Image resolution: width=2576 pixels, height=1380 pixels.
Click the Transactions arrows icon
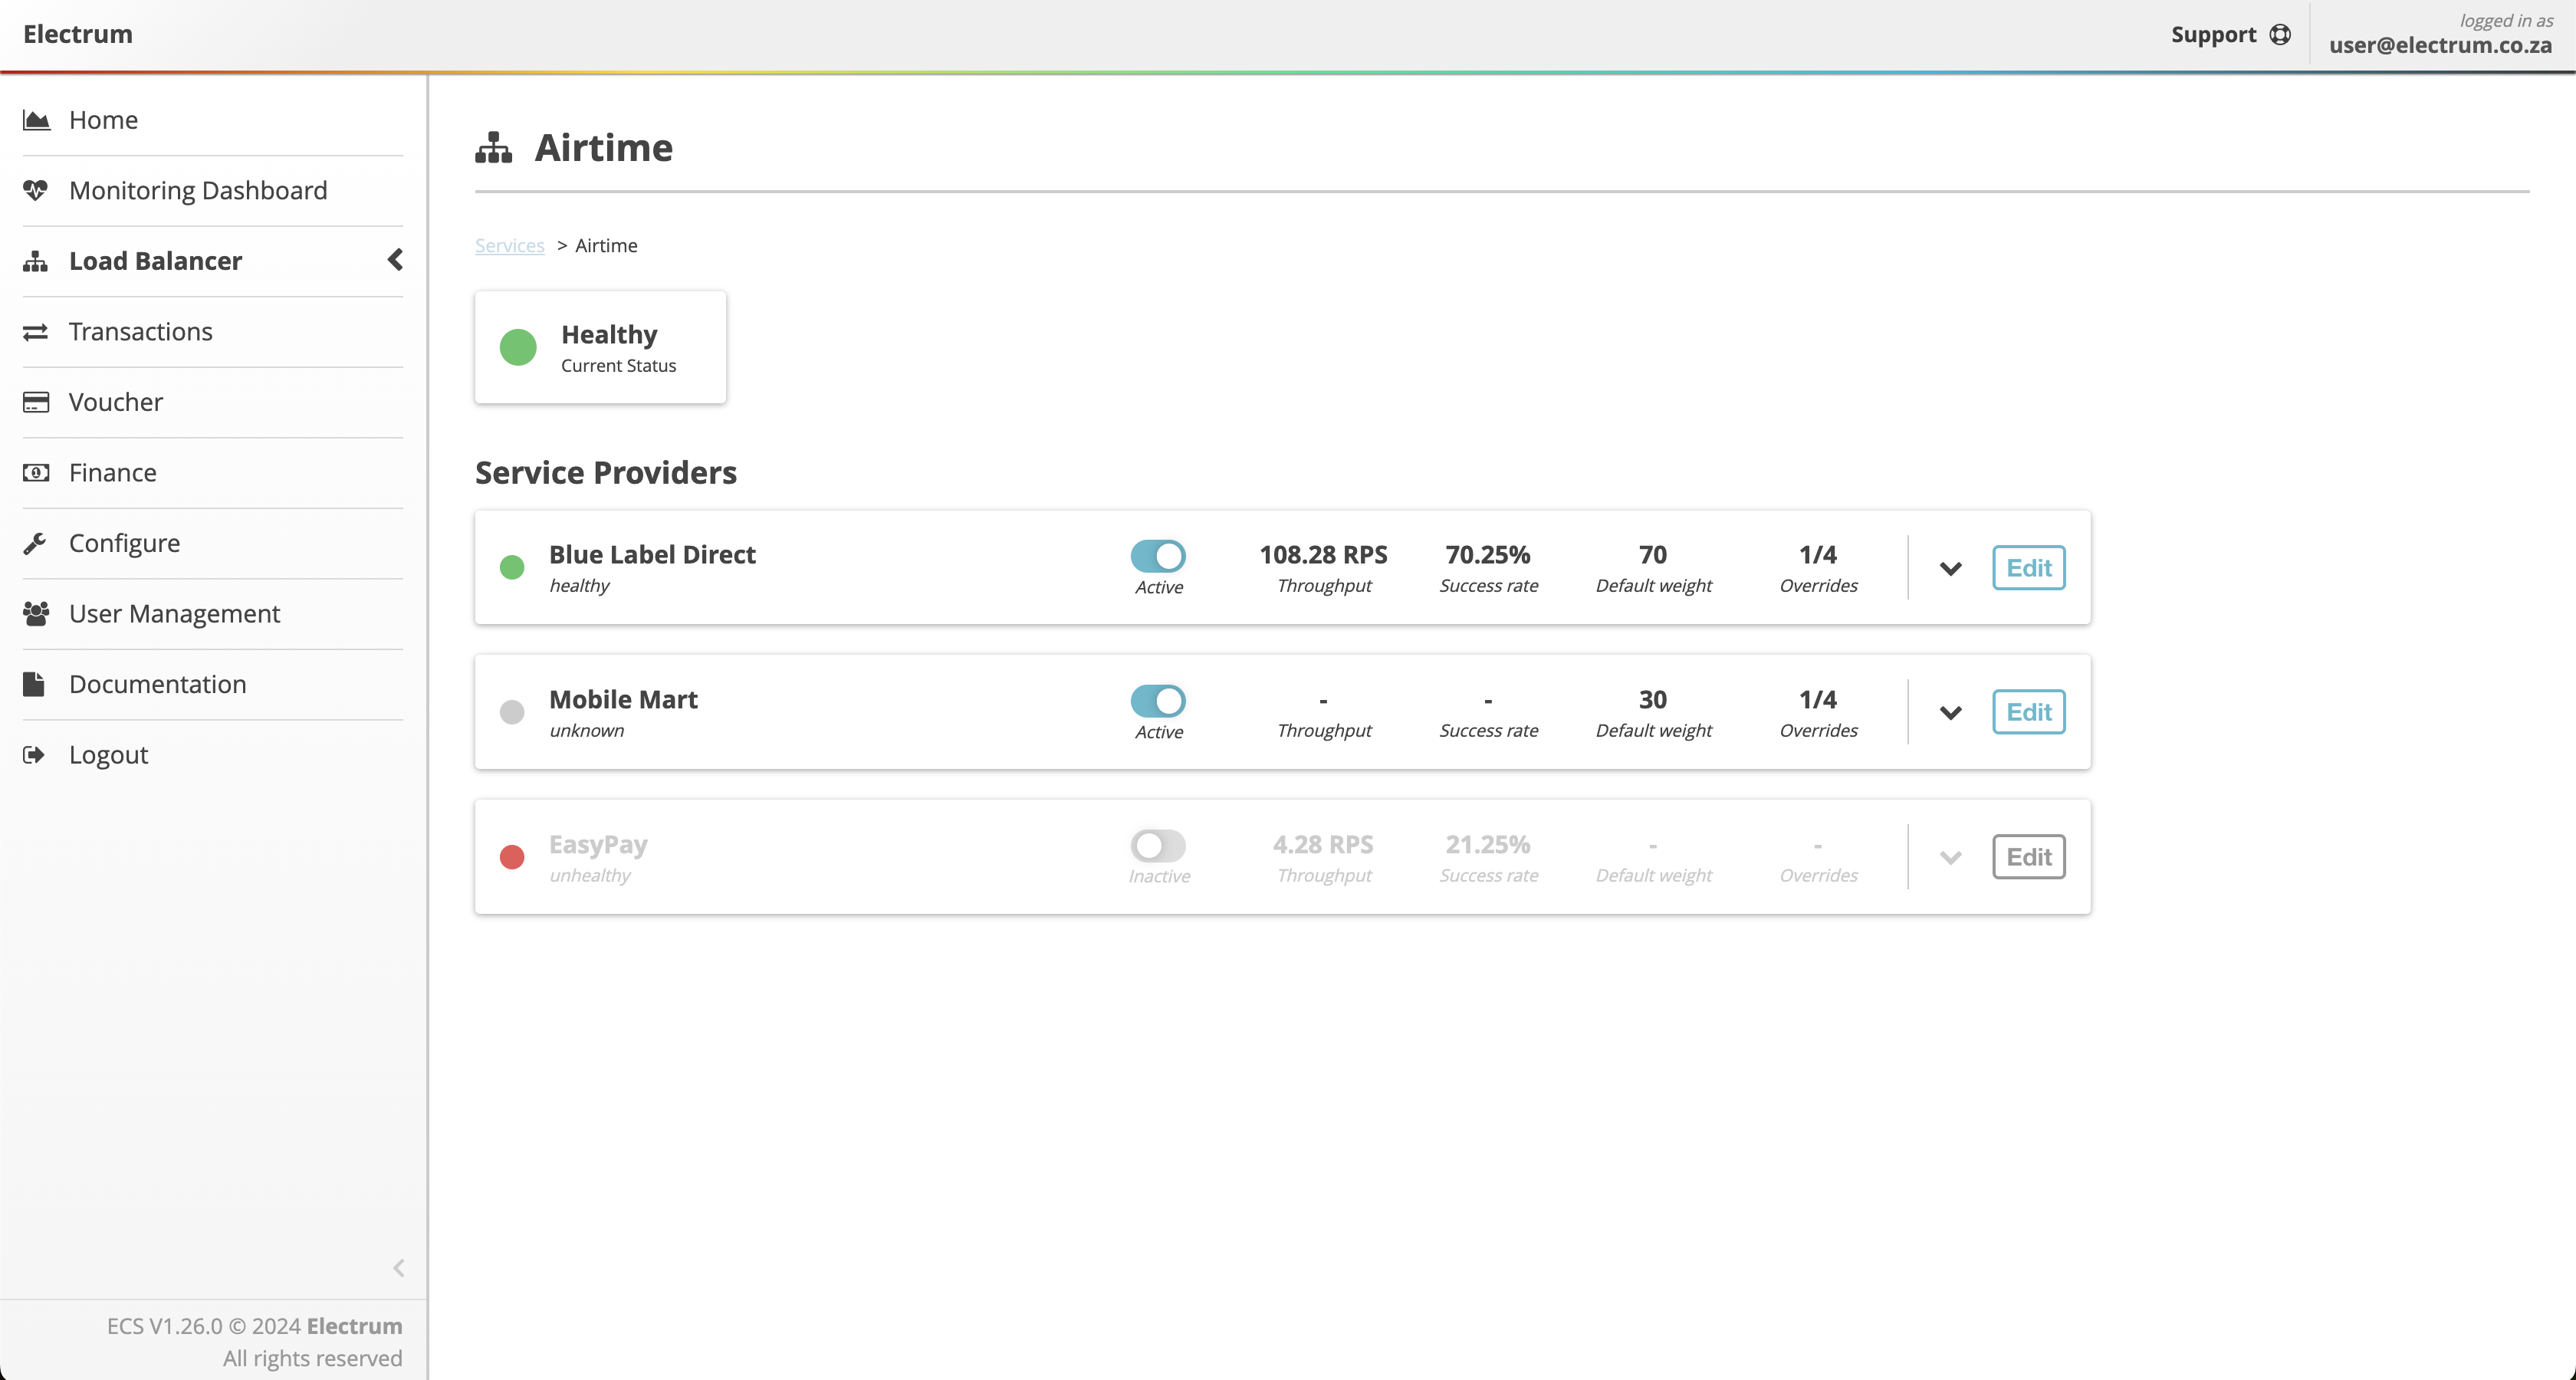click(x=36, y=332)
